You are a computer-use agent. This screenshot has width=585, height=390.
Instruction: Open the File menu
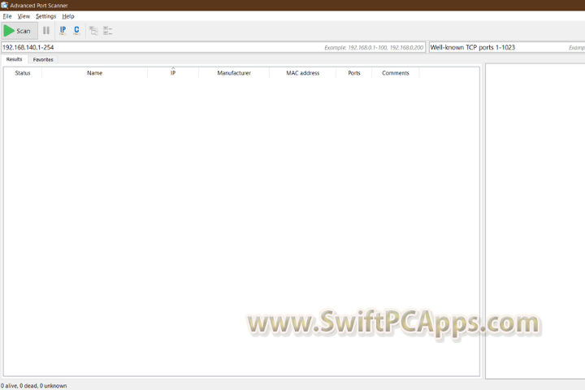tap(7, 16)
